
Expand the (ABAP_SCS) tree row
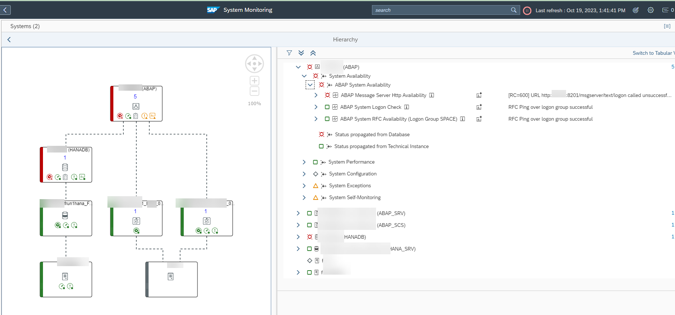coord(298,225)
